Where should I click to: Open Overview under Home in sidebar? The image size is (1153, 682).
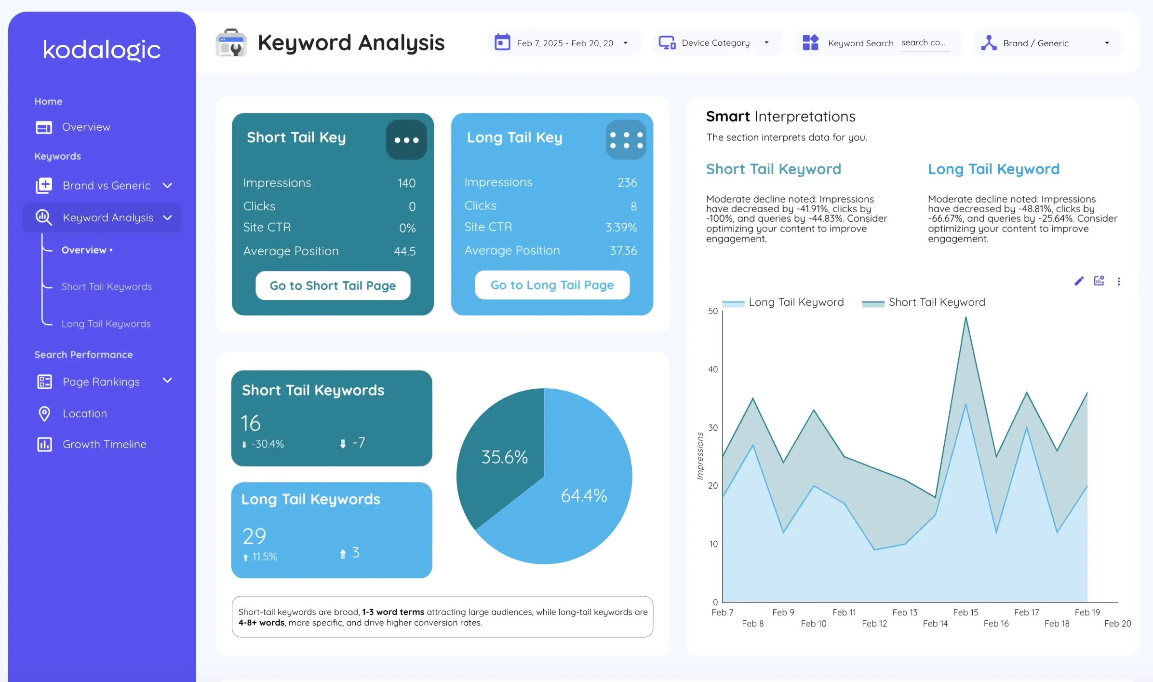coord(86,127)
